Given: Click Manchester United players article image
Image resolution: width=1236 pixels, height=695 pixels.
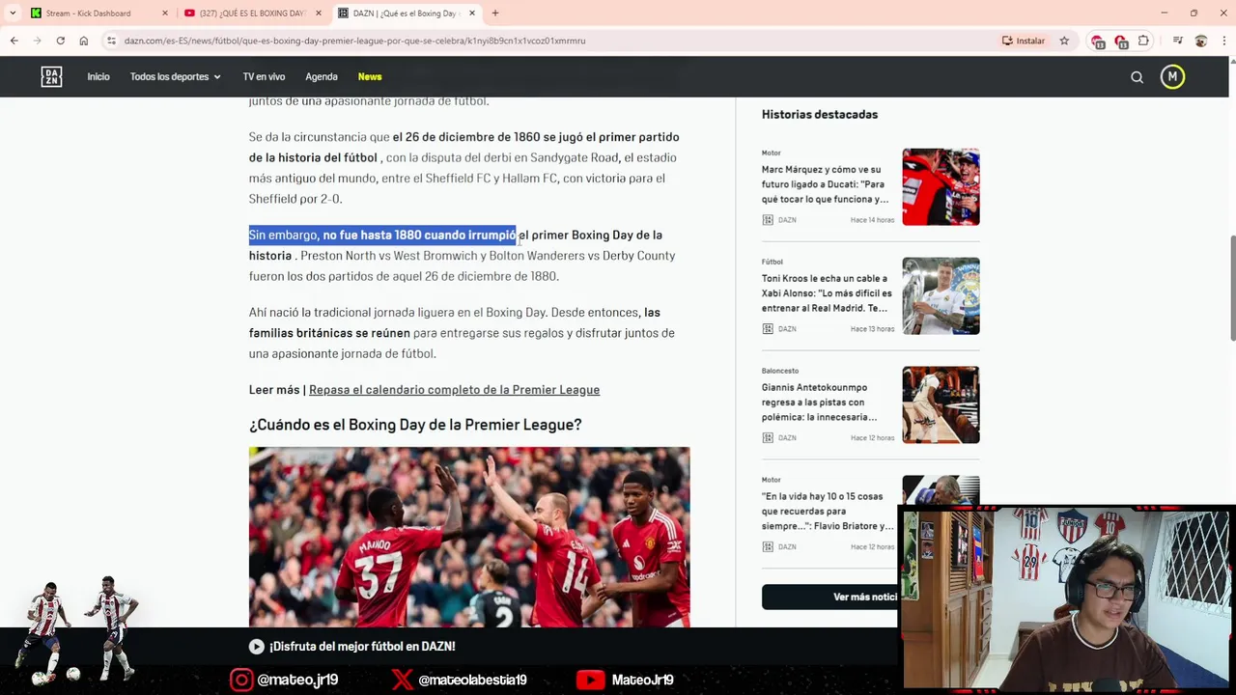Looking at the screenshot, I should coord(469,537).
